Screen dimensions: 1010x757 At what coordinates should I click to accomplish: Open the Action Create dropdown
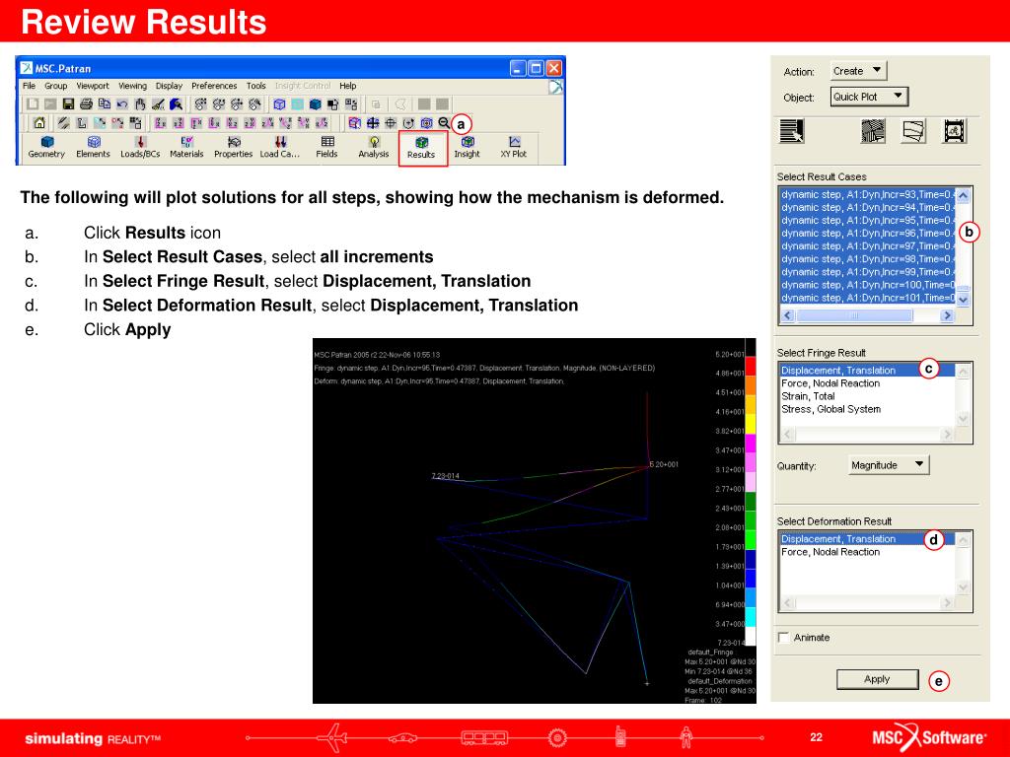(x=858, y=71)
